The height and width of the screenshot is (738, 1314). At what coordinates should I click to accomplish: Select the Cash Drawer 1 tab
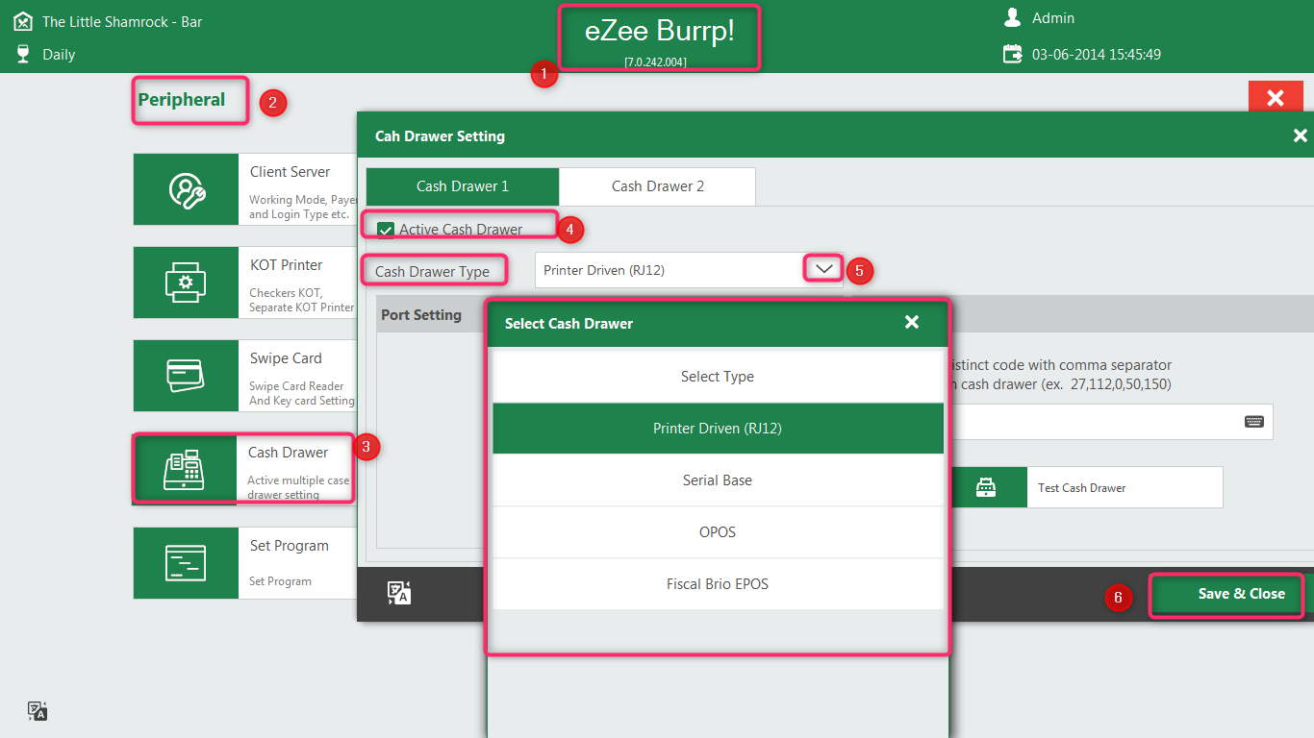coord(463,186)
